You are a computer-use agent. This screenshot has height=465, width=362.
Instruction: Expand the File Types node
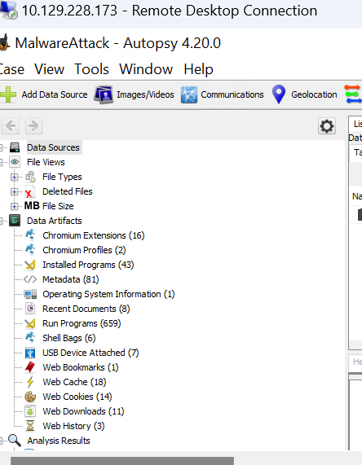click(14, 177)
